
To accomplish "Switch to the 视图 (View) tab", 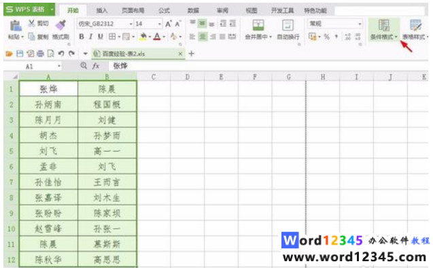I will click(x=252, y=10).
